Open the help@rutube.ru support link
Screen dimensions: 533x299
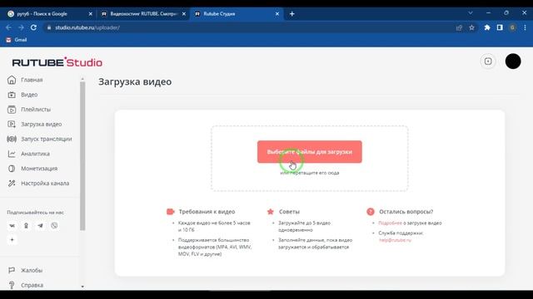(x=395, y=240)
